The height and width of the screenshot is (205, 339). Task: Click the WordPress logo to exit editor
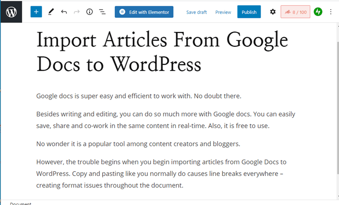coord(11,12)
